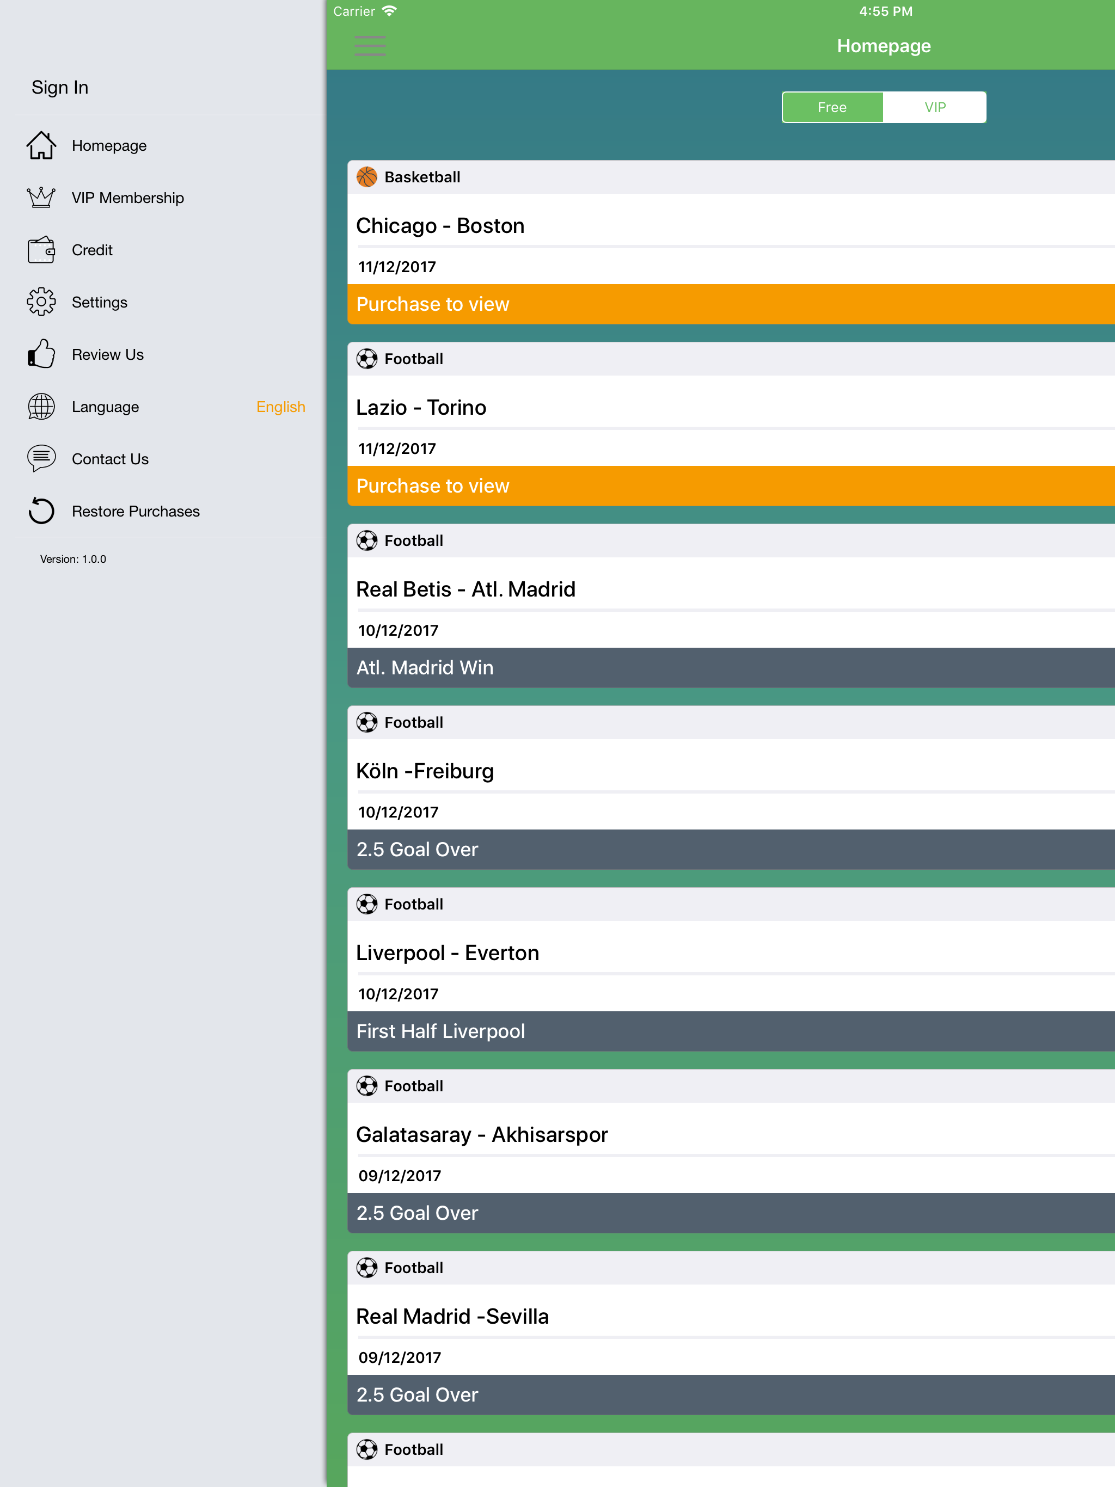
Task: Click the Restore Purchases circular arrow icon
Action: pyautogui.click(x=41, y=511)
